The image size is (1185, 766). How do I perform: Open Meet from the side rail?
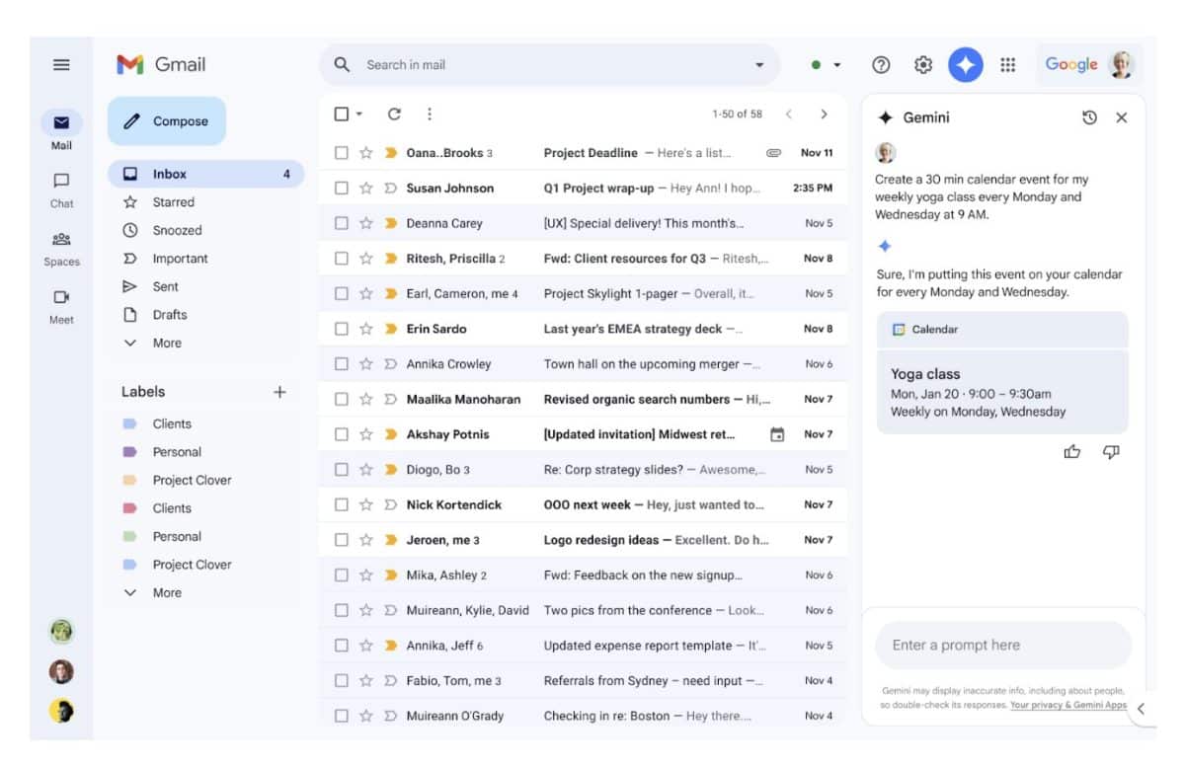pyautogui.click(x=61, y=306)
